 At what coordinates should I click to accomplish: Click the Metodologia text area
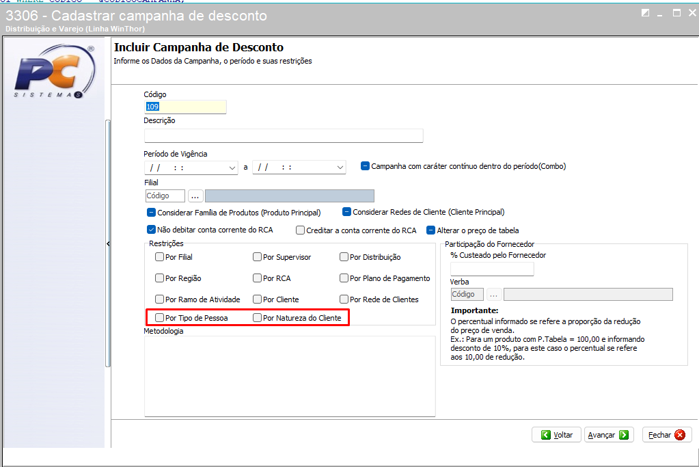[x=290, y=376]
